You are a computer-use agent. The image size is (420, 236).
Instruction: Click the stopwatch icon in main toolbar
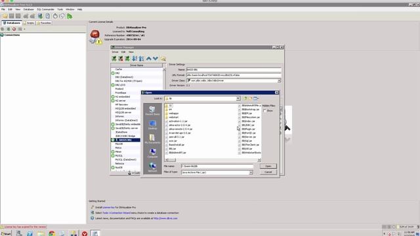pos(55,16)
